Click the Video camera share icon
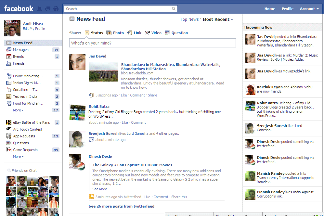This screenshot has height=216, width=324. 147,33
